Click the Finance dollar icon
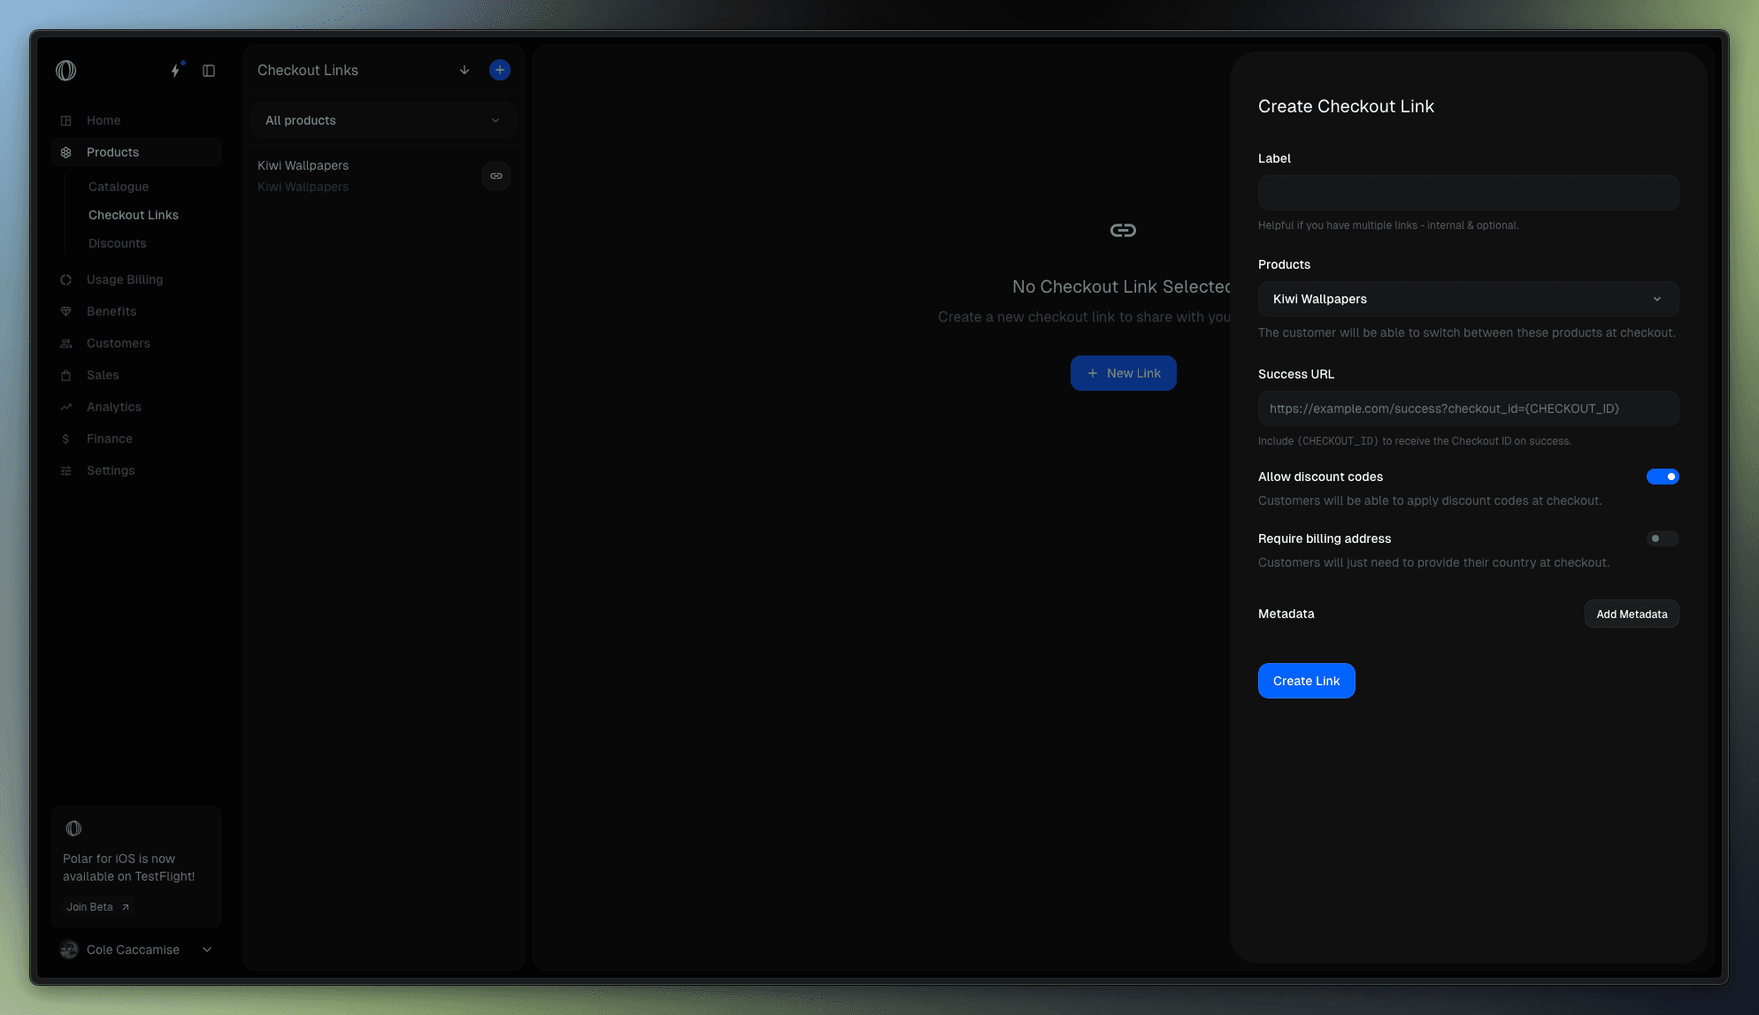Image resolution: width=1759 pixels, height=1015 pixels. click(66, 439)
